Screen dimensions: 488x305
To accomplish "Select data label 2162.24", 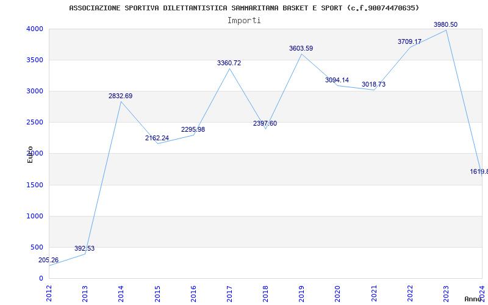I will [157, 138].
